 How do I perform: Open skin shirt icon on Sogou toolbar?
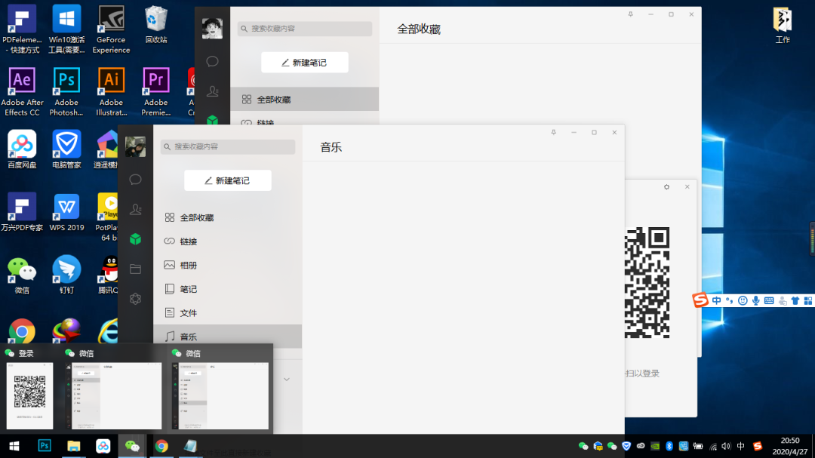coord(795,300)
